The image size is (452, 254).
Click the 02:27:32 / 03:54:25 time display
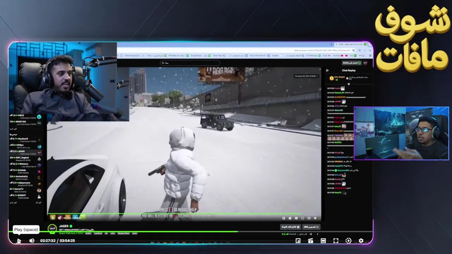click(x=58, y=241)
